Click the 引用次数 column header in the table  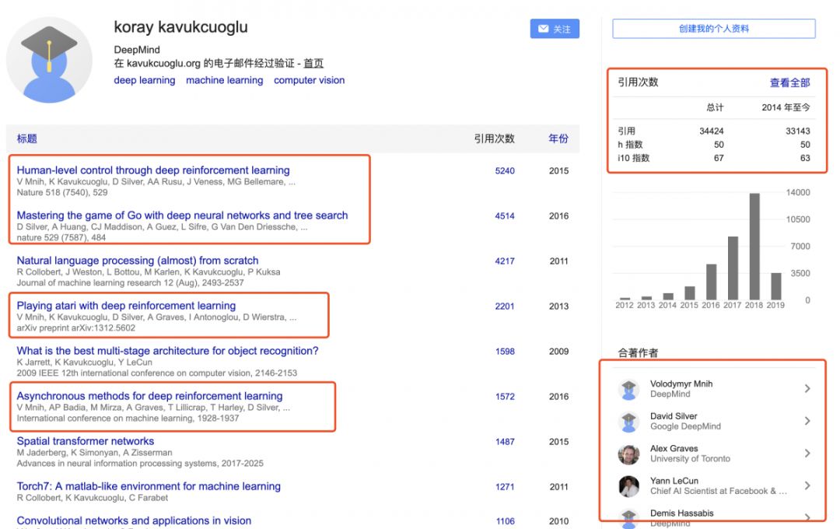(x=494, y=138)
